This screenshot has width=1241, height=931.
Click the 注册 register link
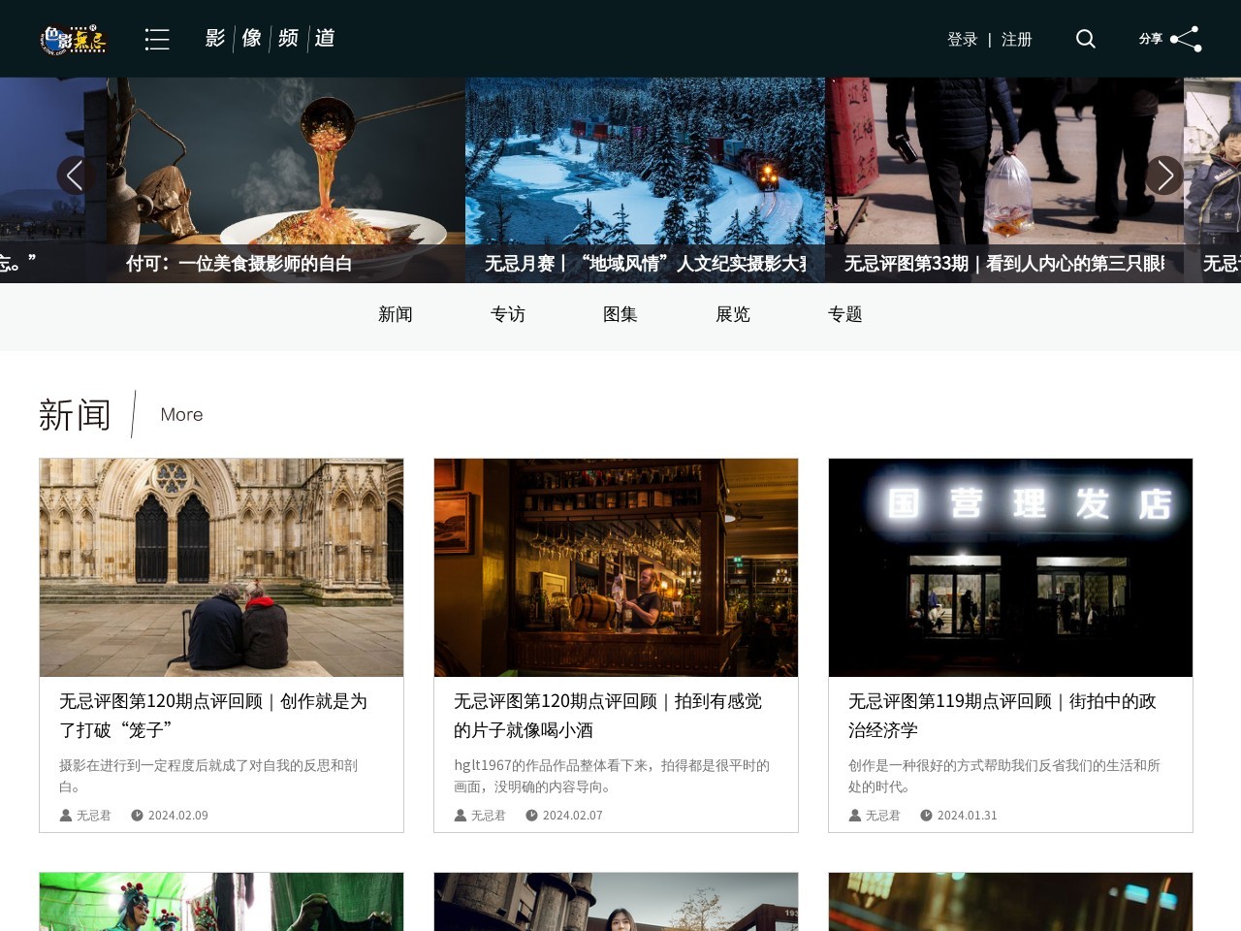coord(1017,40)
